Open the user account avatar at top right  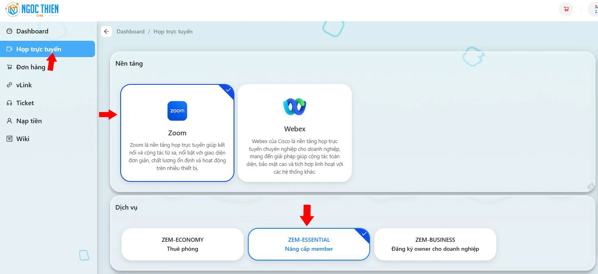pos(594,9)
